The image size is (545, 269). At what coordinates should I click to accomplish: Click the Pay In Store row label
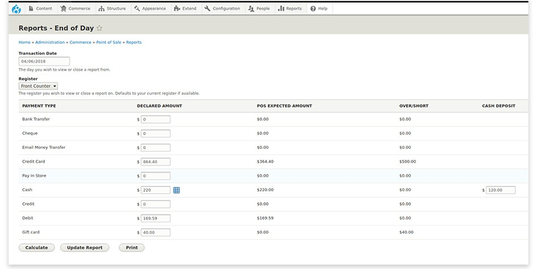(x=34, y=176)
